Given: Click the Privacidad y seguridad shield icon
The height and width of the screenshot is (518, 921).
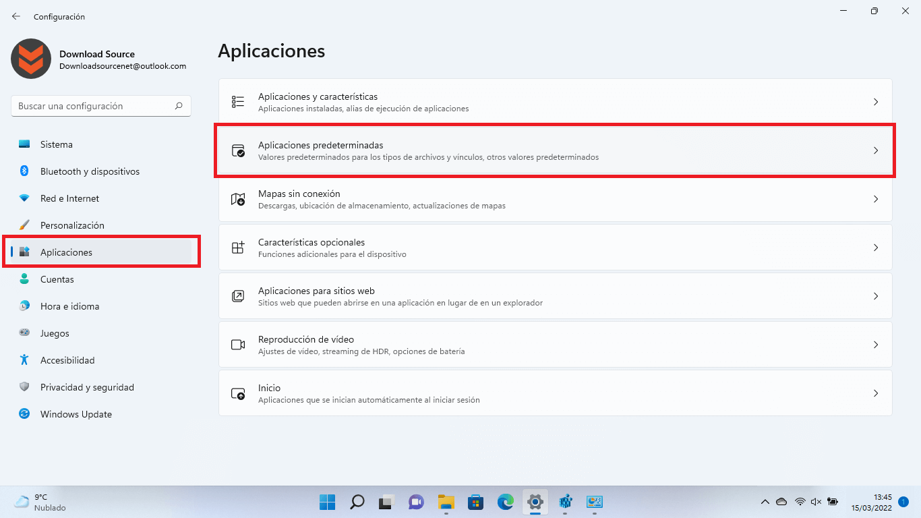Looking at the screenshot, I should [24, 387].
